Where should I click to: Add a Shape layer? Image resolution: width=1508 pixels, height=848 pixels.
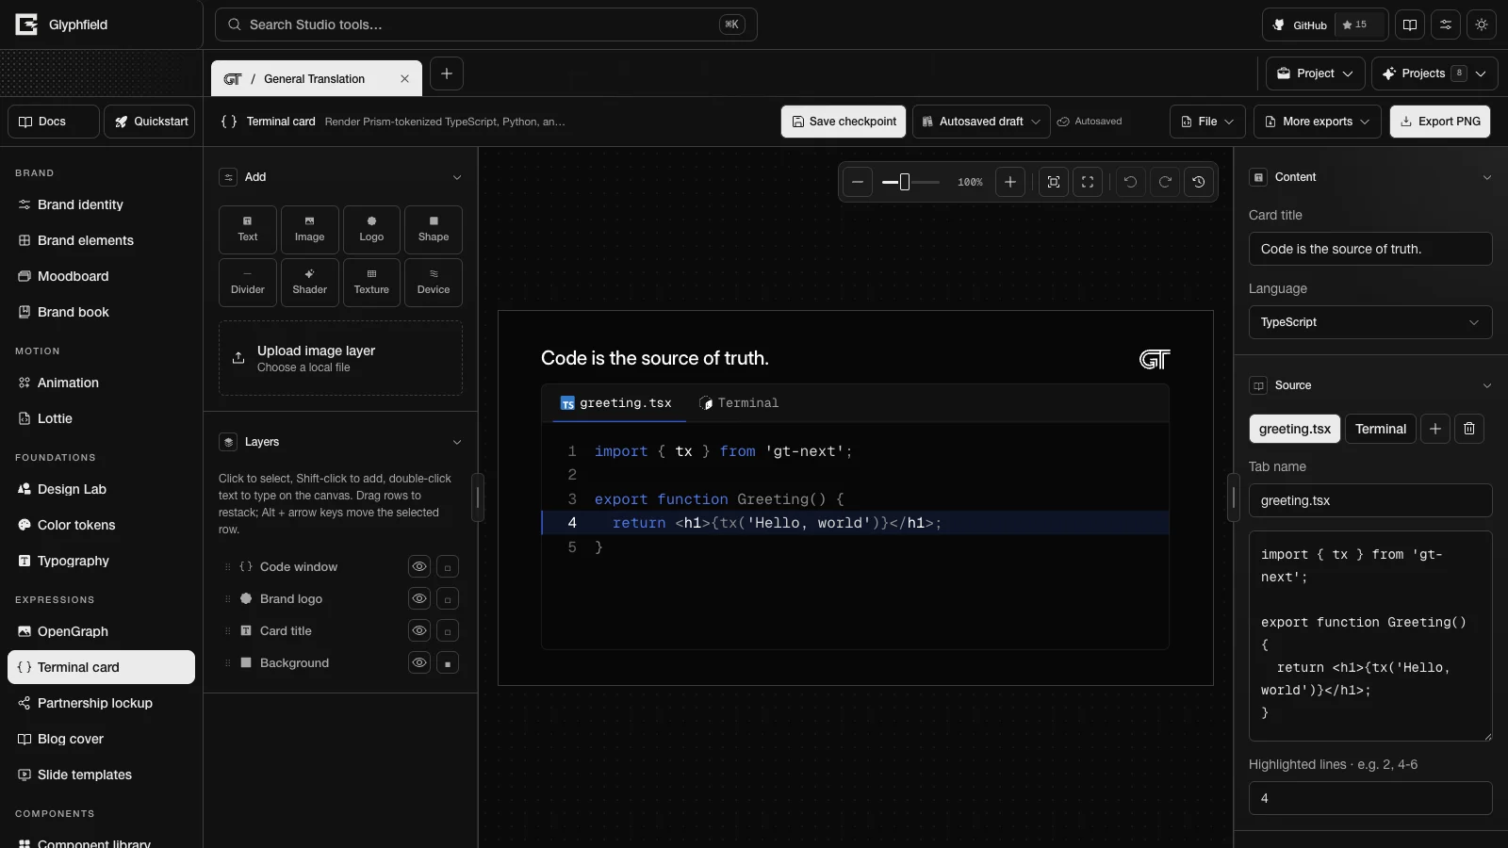[x=434, y=230]
